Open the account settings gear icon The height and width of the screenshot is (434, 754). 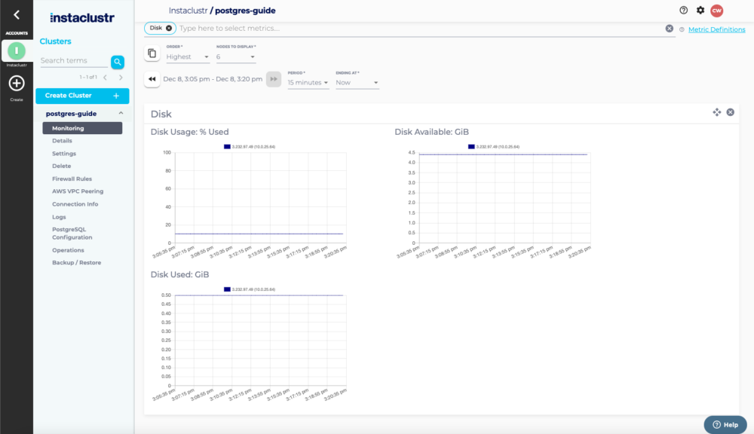700,11
